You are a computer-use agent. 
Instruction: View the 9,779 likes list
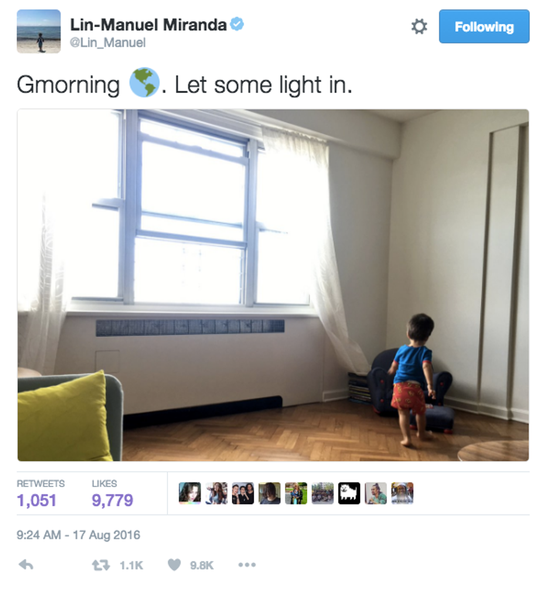click(112, 494)
